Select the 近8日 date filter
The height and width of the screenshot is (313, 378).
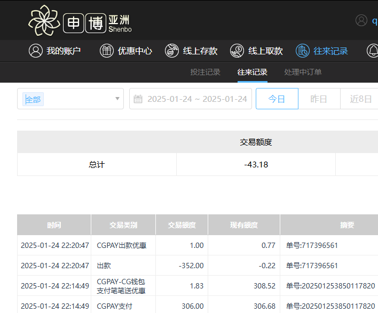pos(361,99)
